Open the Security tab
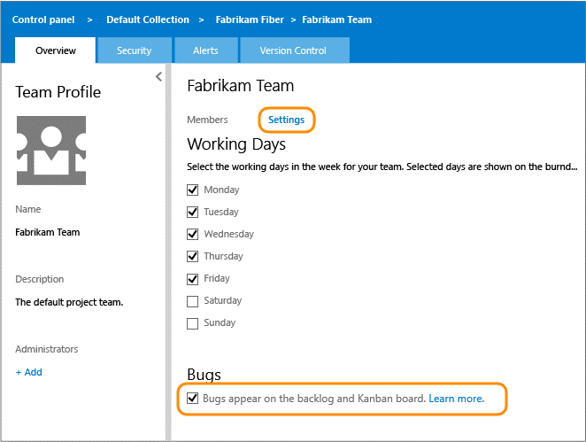The width and height of the screenshot is (586, 442). pos(134,50)
